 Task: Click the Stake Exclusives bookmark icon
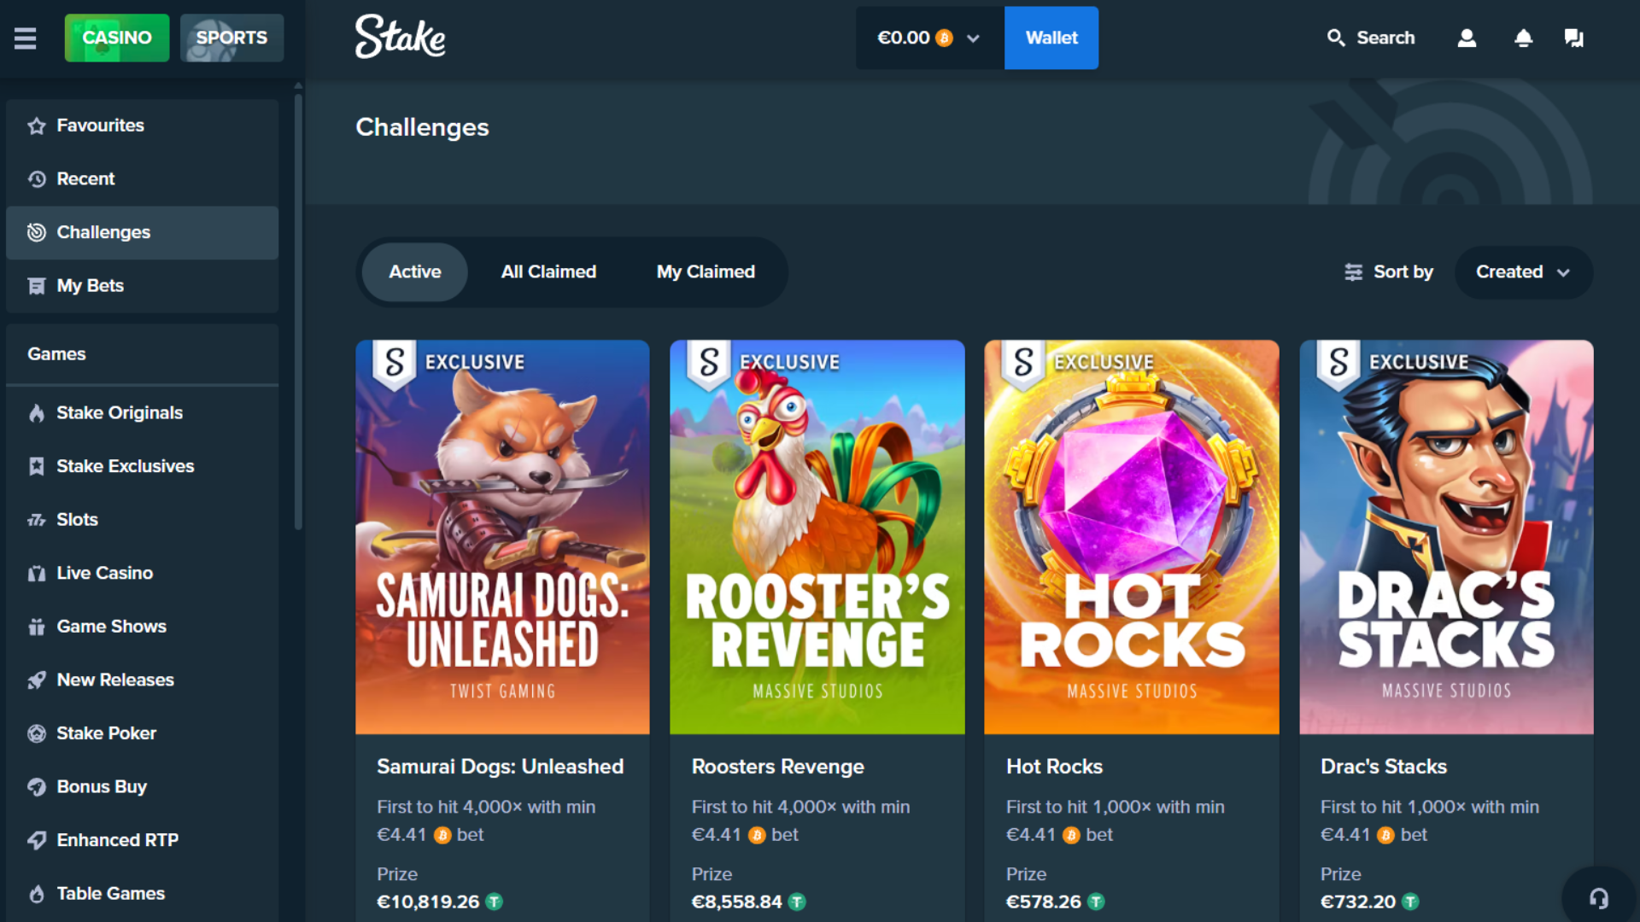(36, 466)
